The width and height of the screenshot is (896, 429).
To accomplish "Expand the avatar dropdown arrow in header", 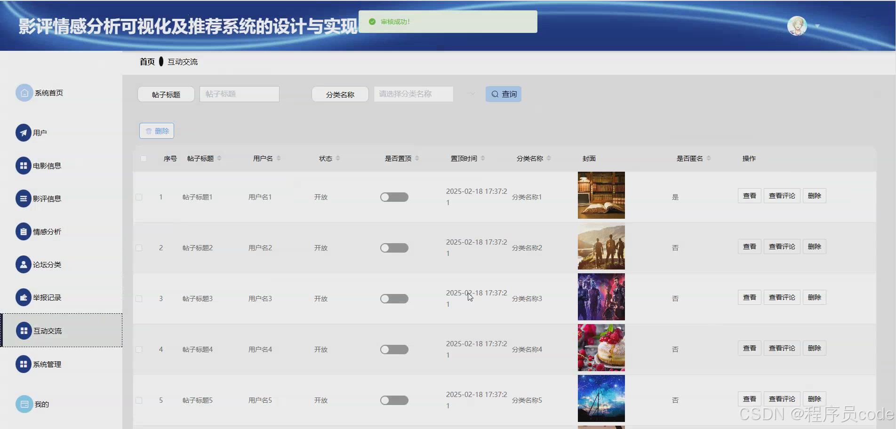I will click(817, 26).
